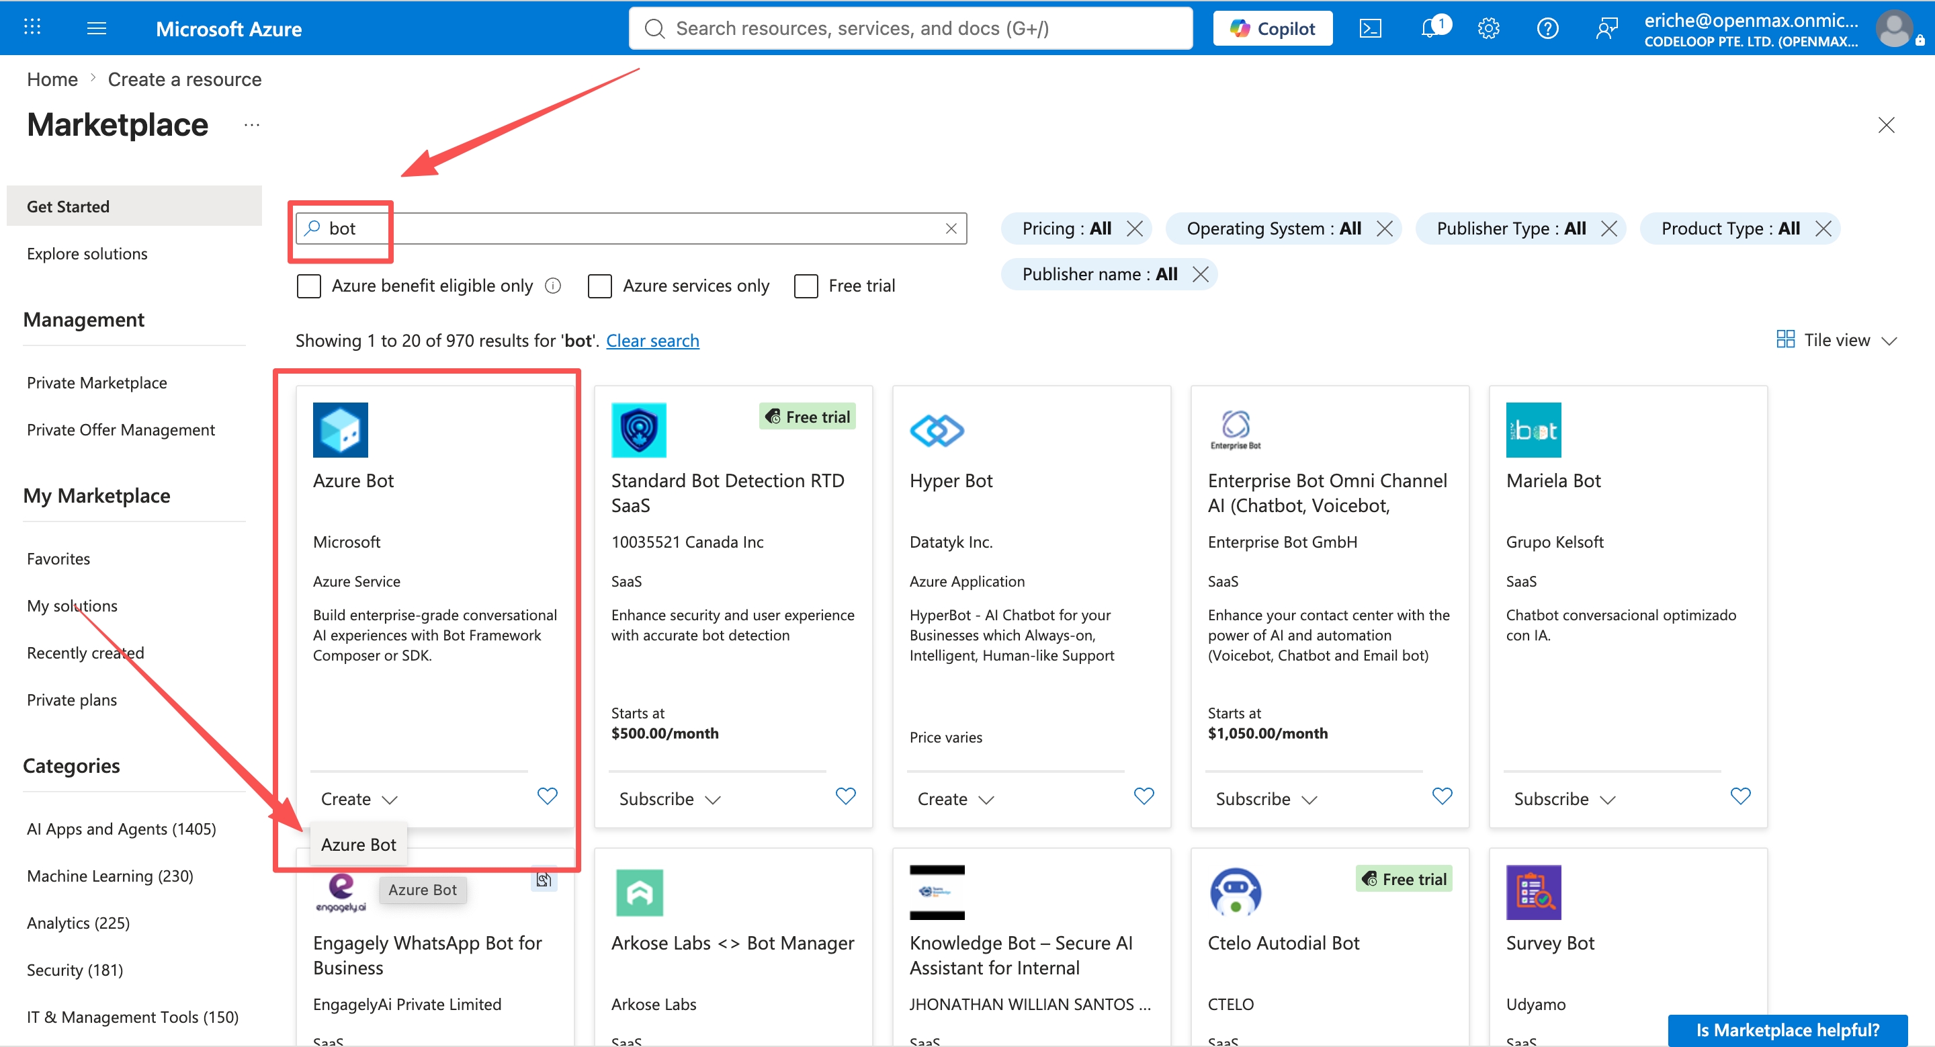
Task: Launch Cloud Shell from the top bar
Action: [1370, 28]
